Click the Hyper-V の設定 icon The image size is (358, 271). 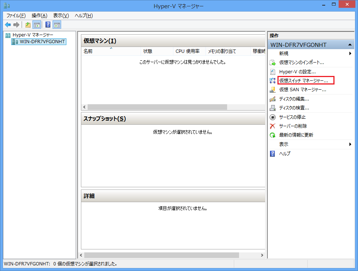coord(273,72)
